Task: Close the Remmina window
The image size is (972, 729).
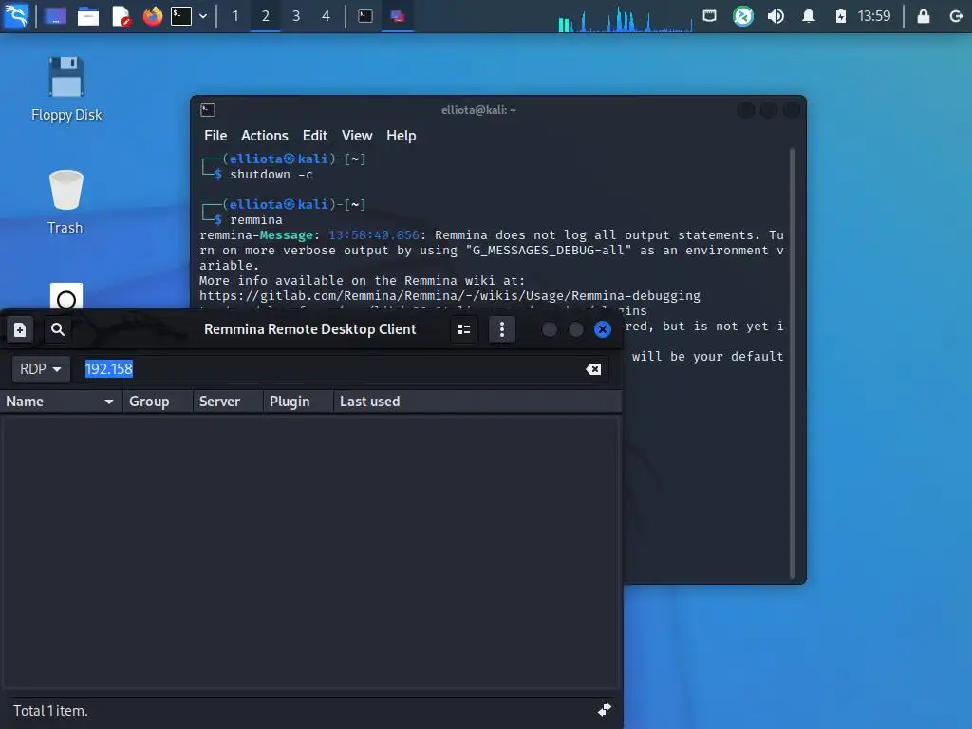Action: [603, 329]
